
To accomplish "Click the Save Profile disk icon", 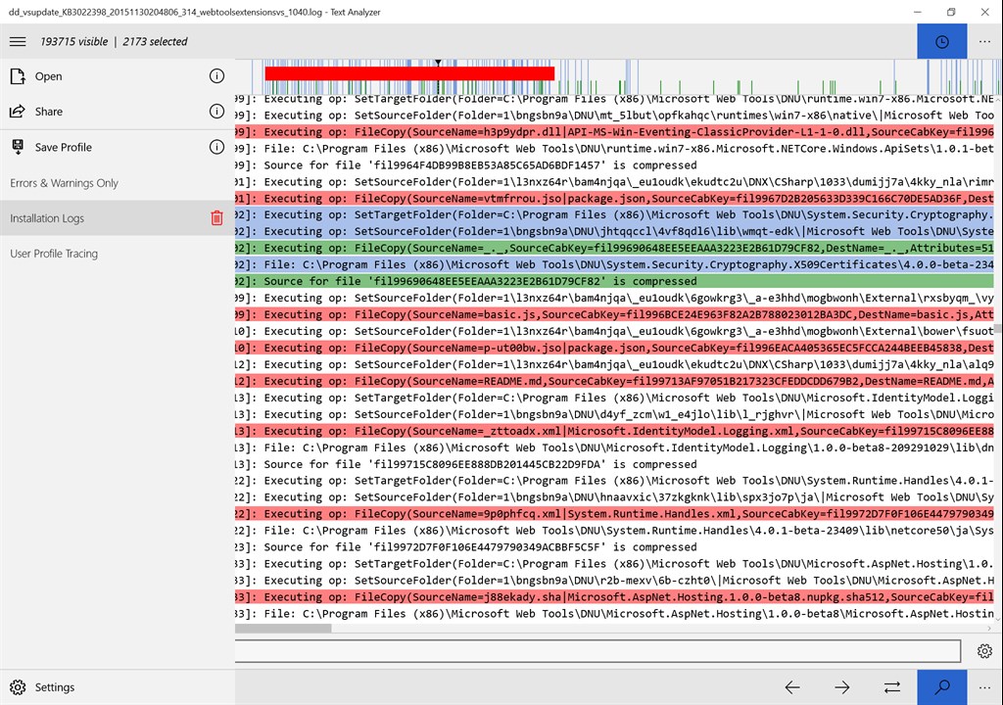I will pyautogui.click(x=18, y=147).
